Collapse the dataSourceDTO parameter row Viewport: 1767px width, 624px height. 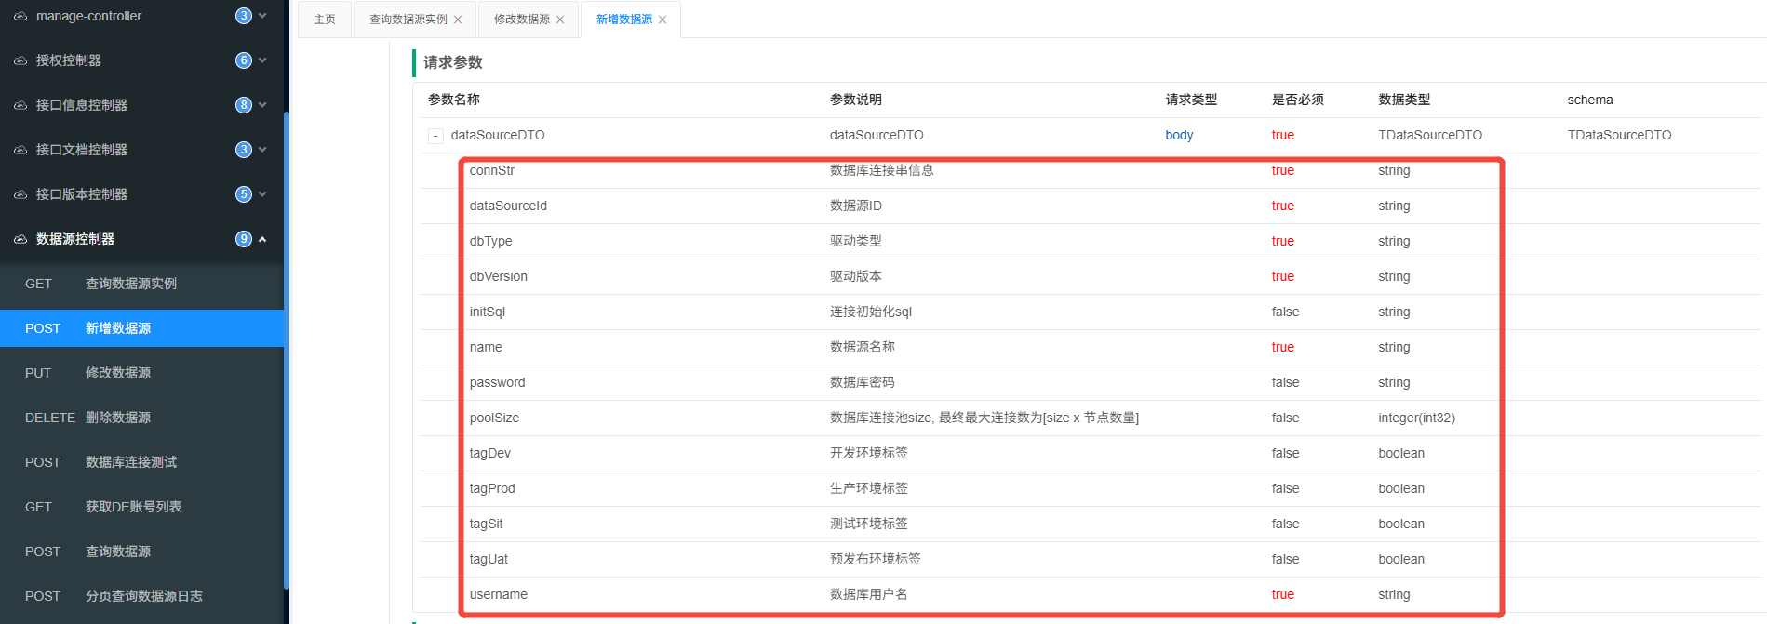(x=435, y=136)
